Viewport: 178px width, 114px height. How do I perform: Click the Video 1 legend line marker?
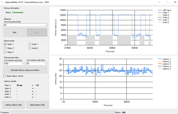coord(160,13)
